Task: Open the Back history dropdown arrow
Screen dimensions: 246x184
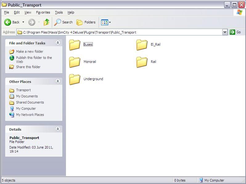Action: click(23, 22)
